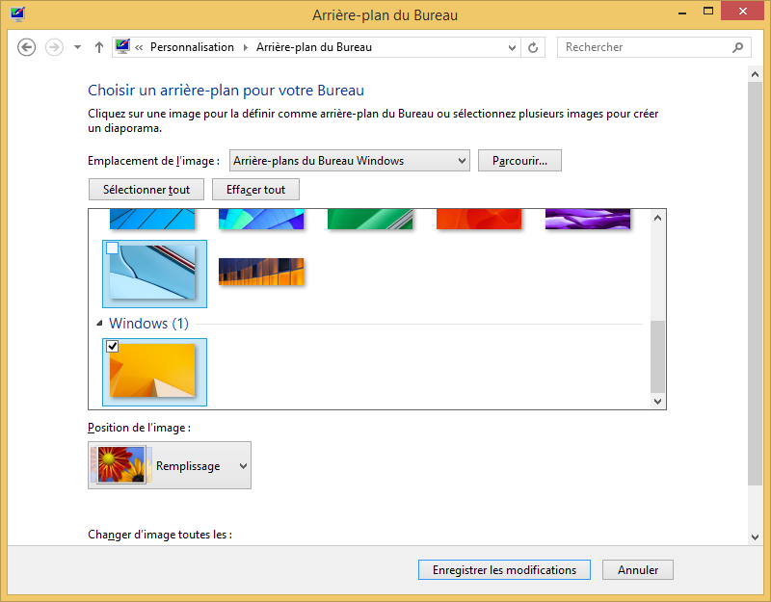Click the Windows (1) group header
This screenshot has width=771, height=602.
148,324
